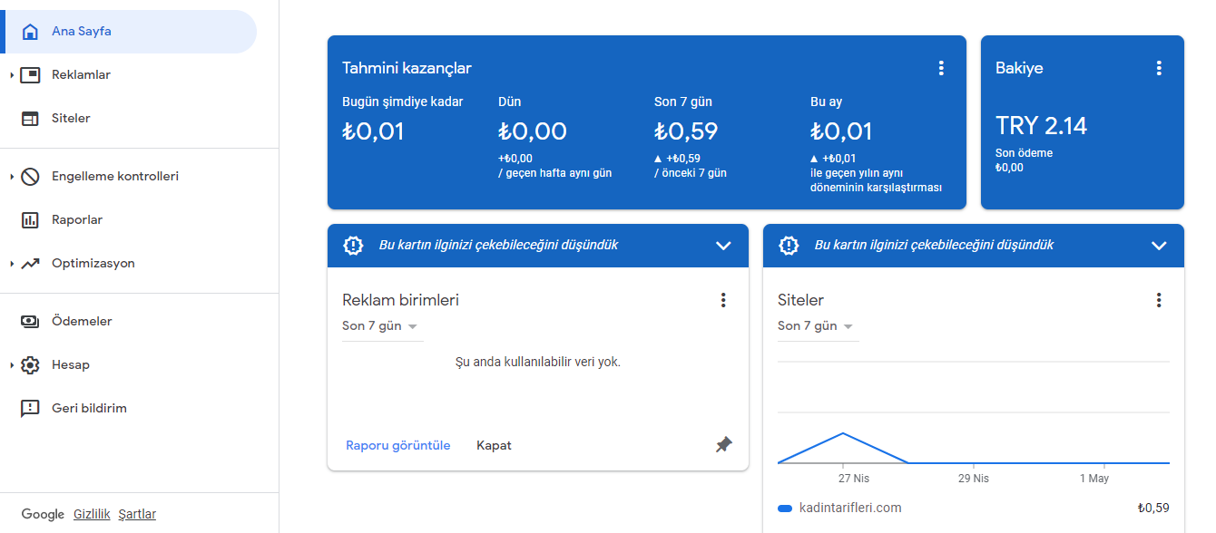Click the Raporlar chart icon
1216x533 pixels.
30,220
